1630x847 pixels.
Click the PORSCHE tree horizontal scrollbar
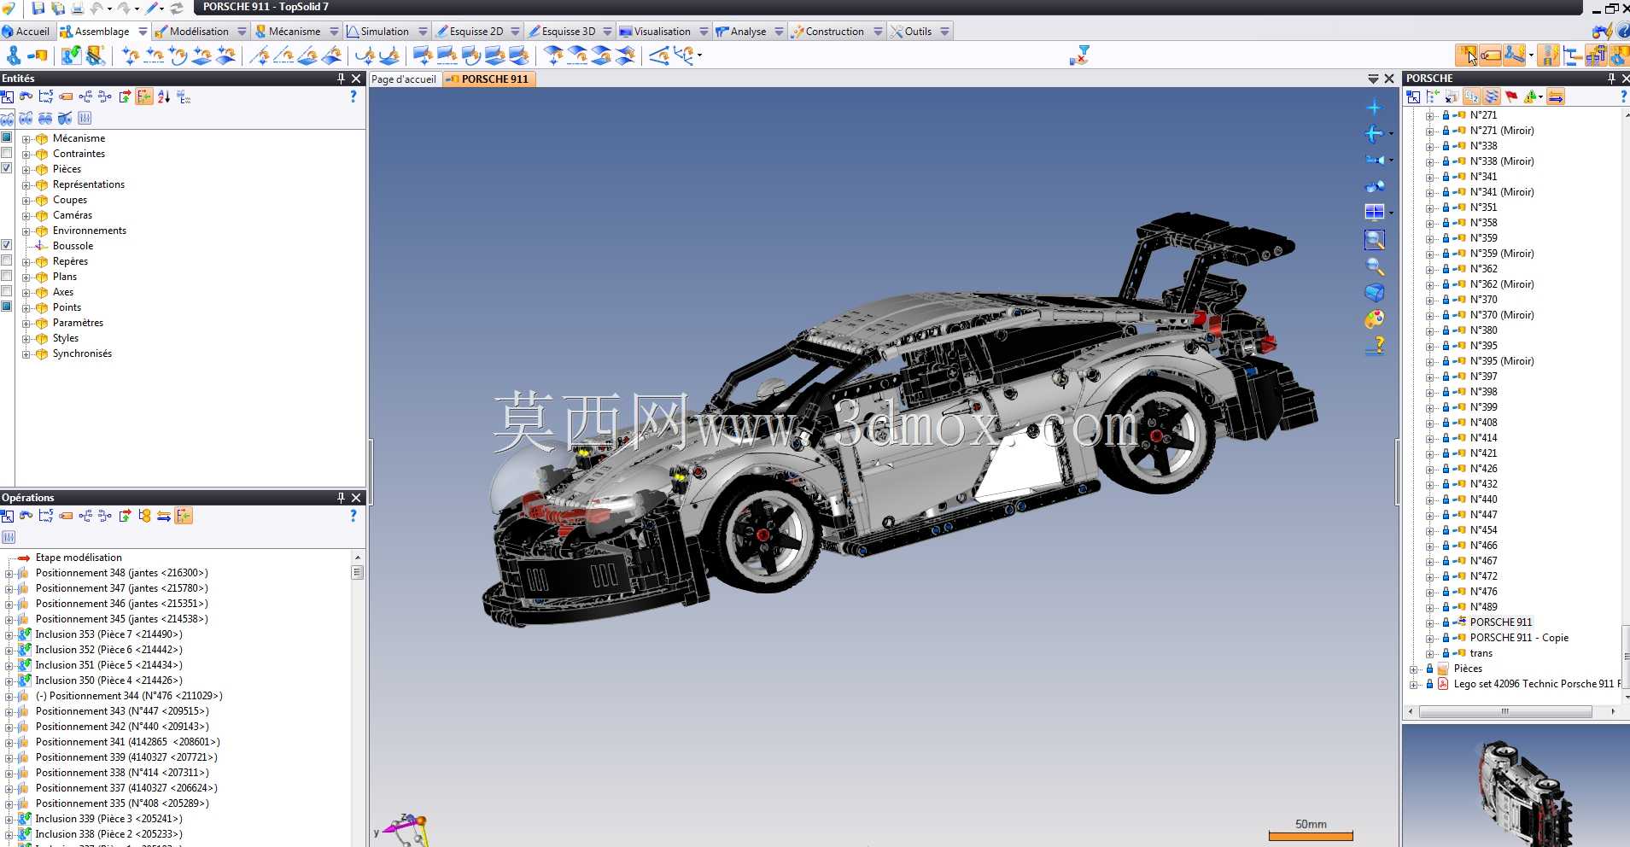1505,711
